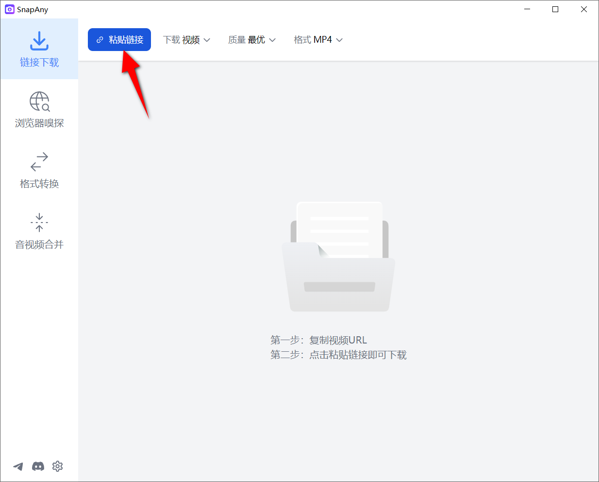This screenshot has height=482, width=599.
Task: Open the Discord community icon
Action: (x=38, y=466)
